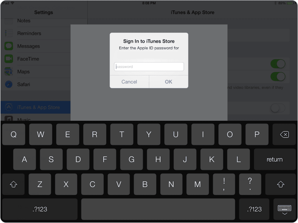Tap the O key
Screen dimensions: 298x223
[230, 134]
